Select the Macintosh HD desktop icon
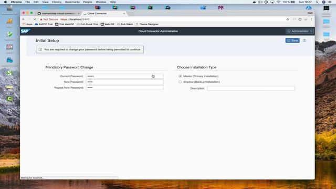This screenshot has height=189, width=336. pyautogui.click(x=9, y=9)
